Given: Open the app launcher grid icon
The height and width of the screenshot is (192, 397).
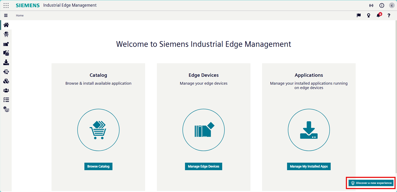Looking at the screenshot, I should [x=6, y=6].
